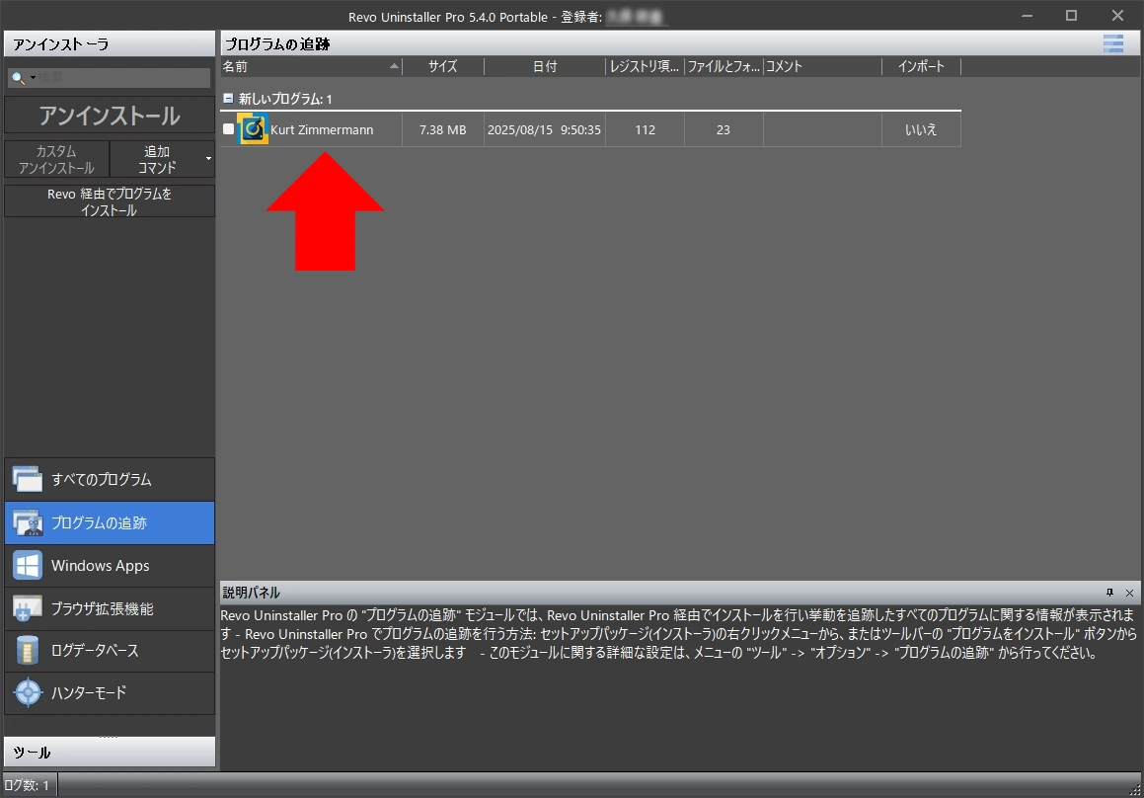The height and width of the screenshot is (798, 1144).
Task: Sort by the 日付 column header
Action: (x=544, y=66)
